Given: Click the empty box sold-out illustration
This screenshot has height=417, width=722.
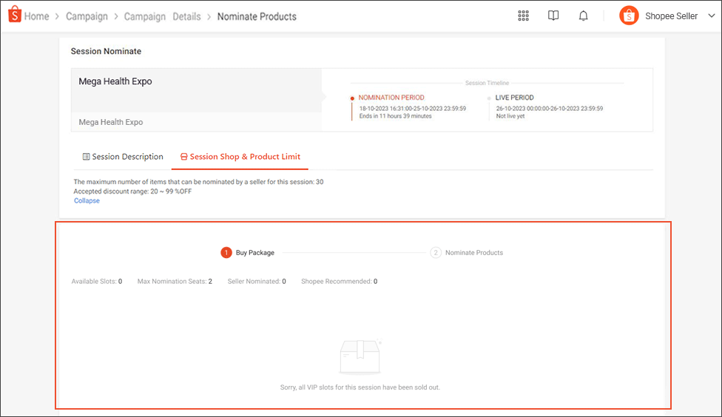Looking at the screenshot, I should click(x=360, y=358).
